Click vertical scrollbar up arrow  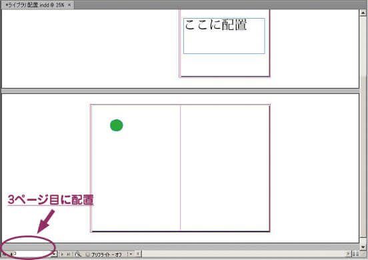coord(363,13)
